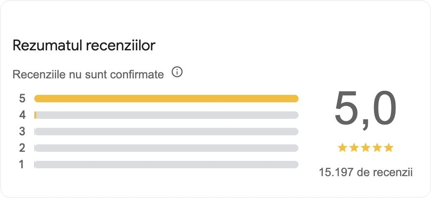Select the full yellow 5-star rating bar

point(166,99)
